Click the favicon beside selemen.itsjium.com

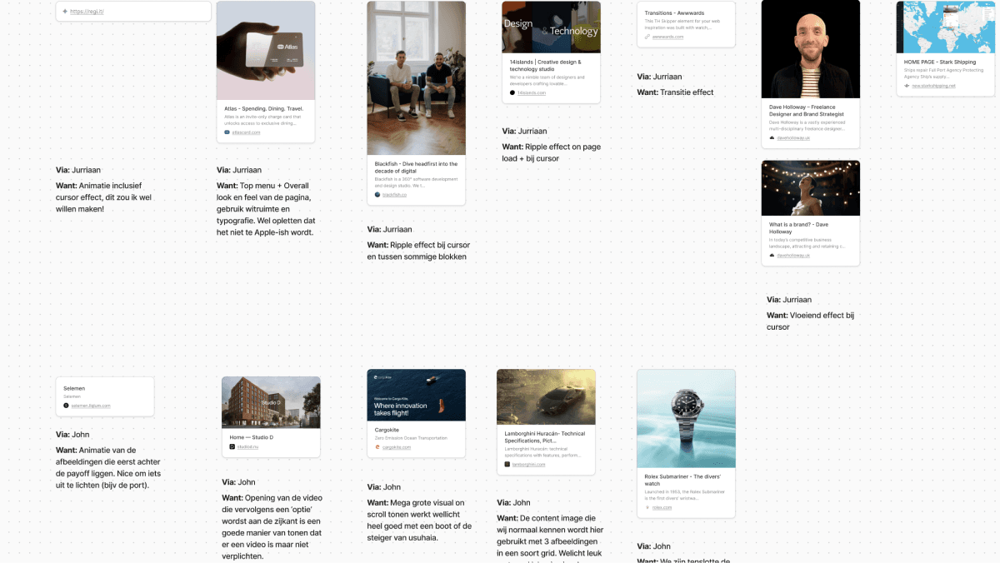[67, 406]
